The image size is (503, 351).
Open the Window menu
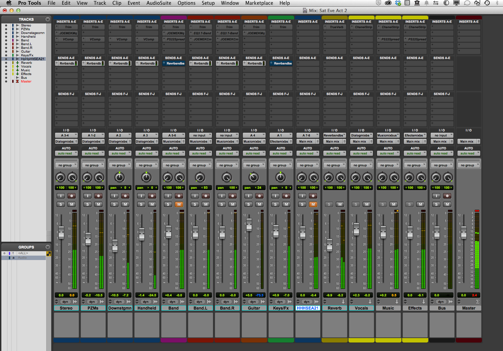point(230,3)
